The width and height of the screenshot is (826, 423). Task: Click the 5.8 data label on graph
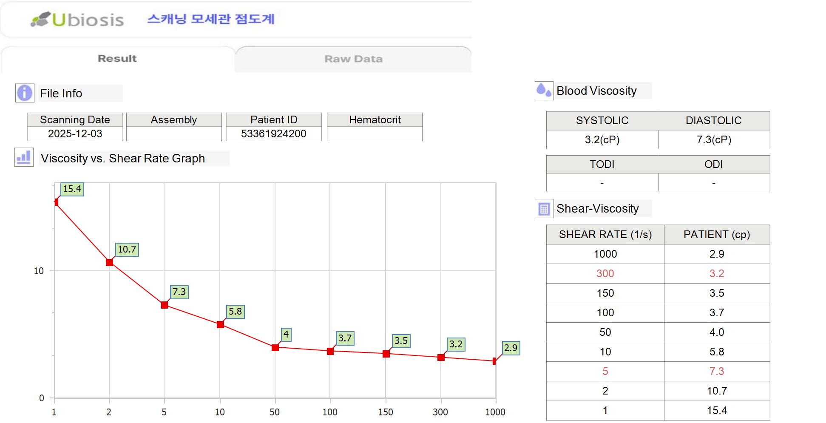[x=235, y=312]
